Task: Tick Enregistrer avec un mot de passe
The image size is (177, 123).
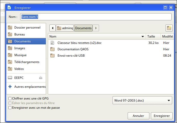Action: tap(10, 108)
